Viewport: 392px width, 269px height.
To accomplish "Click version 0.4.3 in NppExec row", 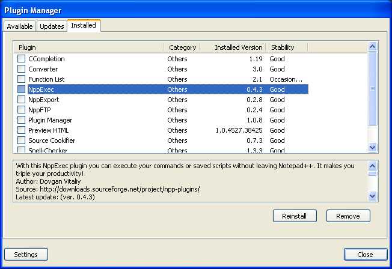I will (254, 89).
